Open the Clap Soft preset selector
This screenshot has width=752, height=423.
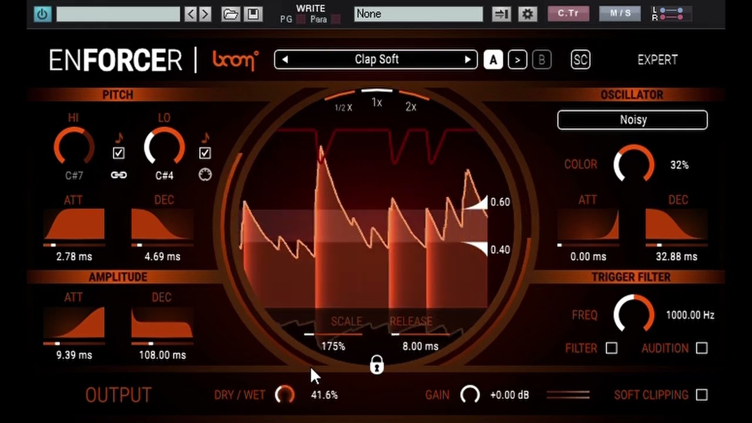point(376,60)
